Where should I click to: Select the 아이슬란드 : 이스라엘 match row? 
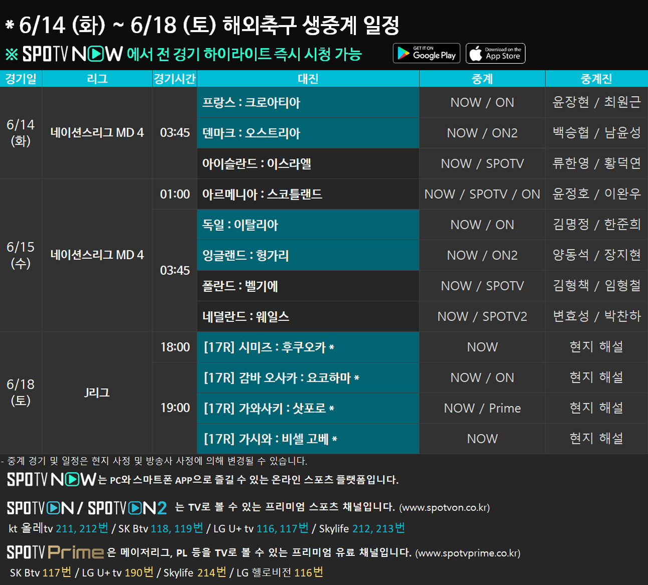308,164
